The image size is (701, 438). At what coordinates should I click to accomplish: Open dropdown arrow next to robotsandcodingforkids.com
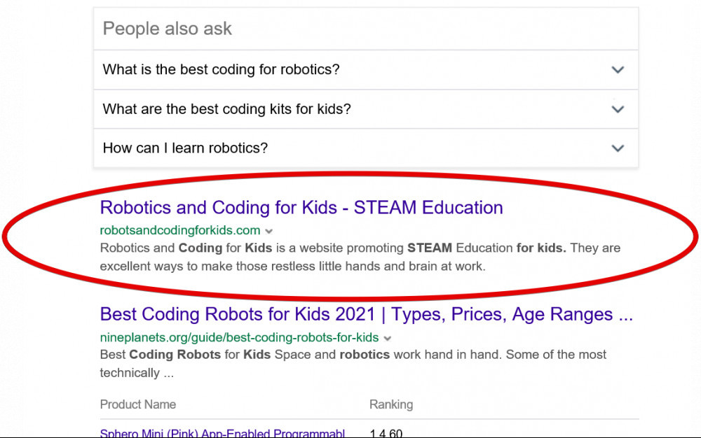click(269, 231)
